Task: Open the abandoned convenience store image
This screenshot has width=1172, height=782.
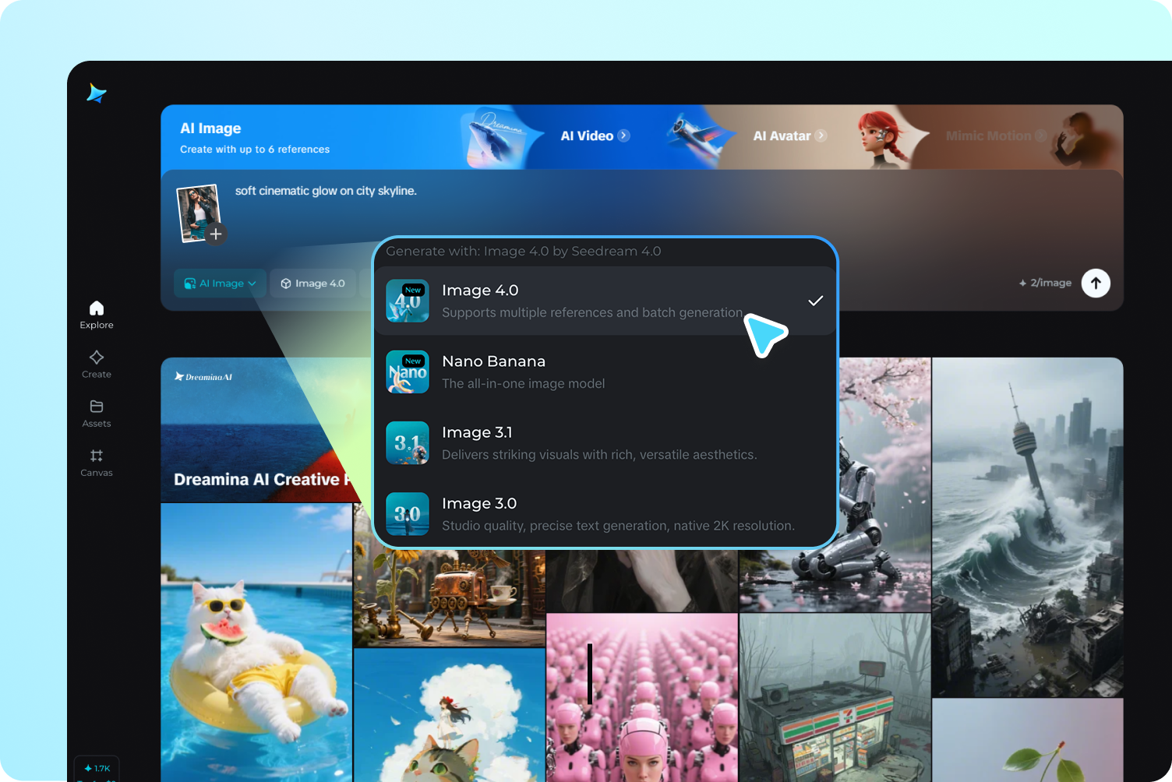Action: [835, 698]
